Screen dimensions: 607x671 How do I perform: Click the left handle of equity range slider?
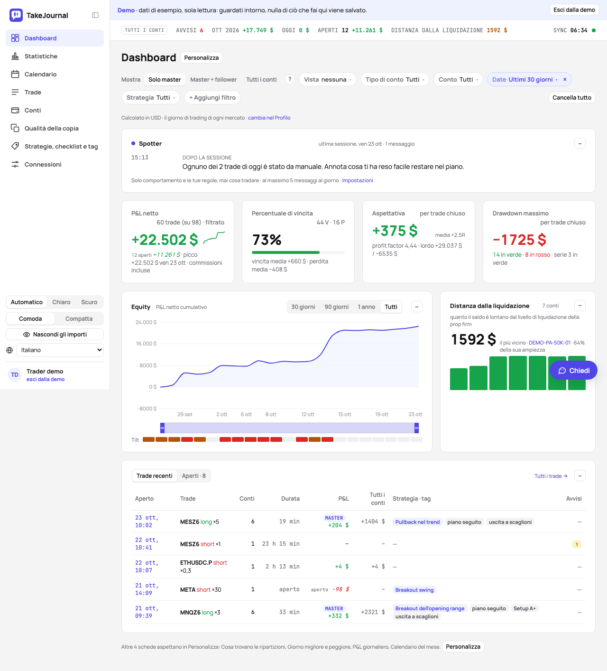click(162, 428)
